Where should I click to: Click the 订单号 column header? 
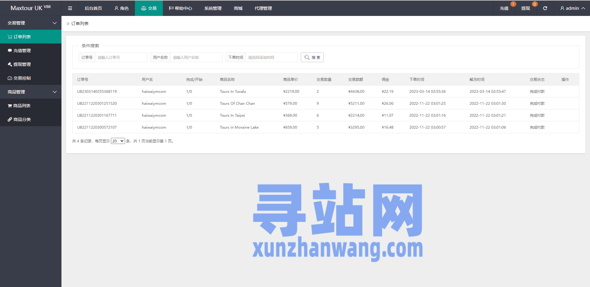83,79
